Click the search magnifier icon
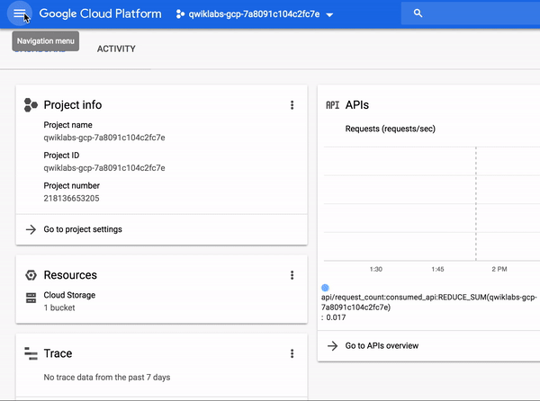540x401 pixels. (x=418, y=14)
